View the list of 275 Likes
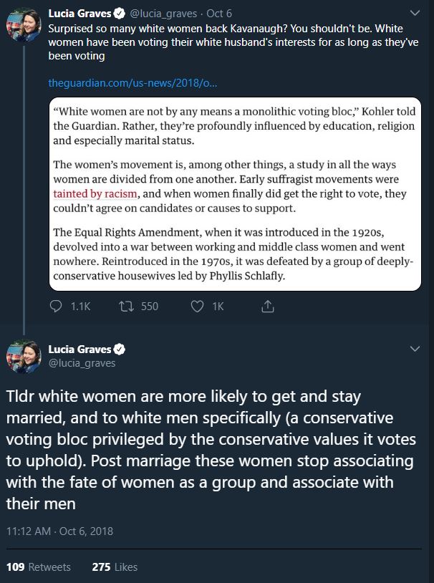Image resolution: width=434 pixels, height=583 pixels. click(x=115, y=567)
